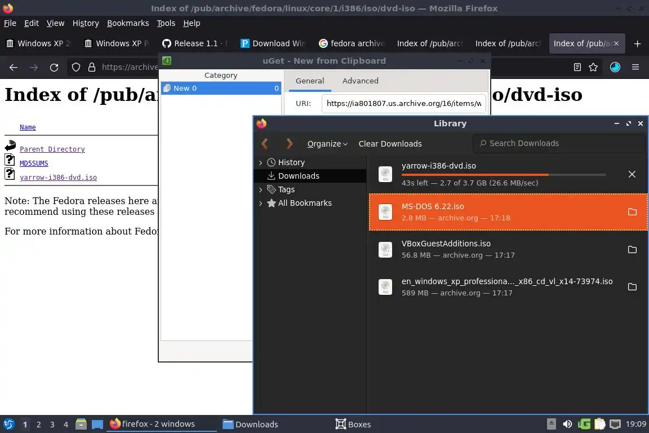The height and width of the screenshot is (433, 649).
Task: Switch to the Release 1.1 GitHub tab
Action: click(x=194, y=43)
